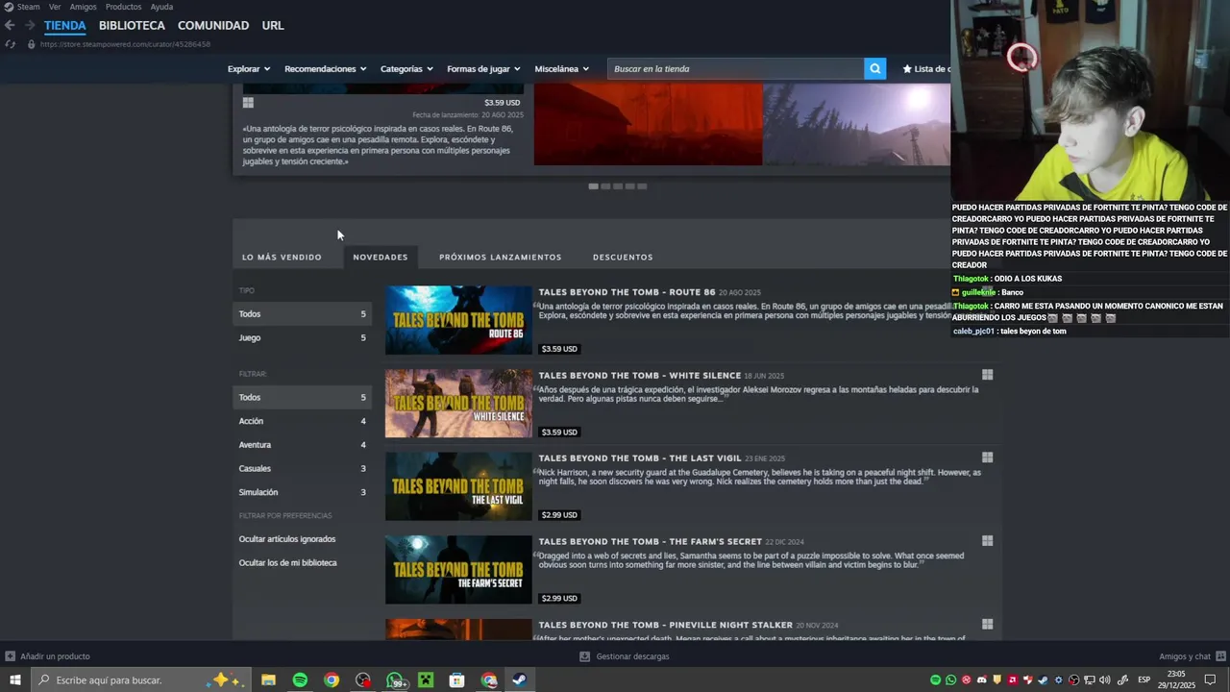The width and height of the screenshot is (1230, 692).
Task: Click the URL navigation item
Action: (x=273, y=25)
